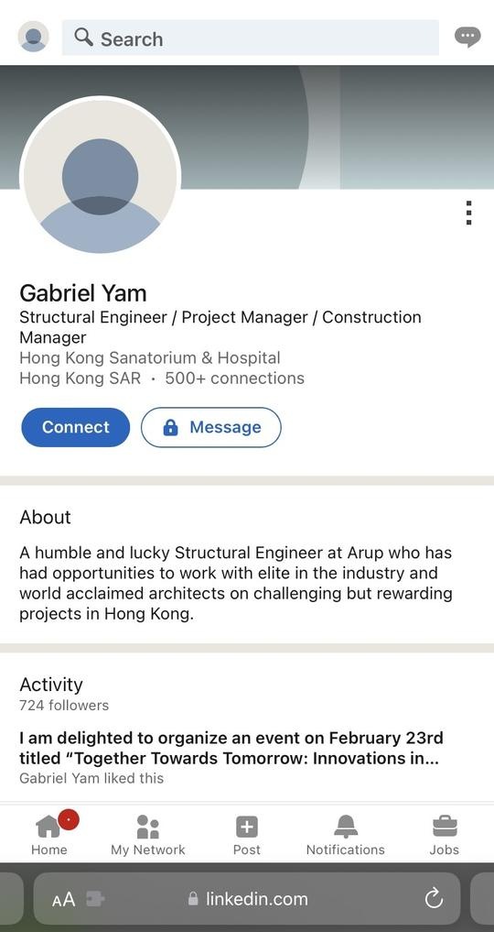Open Safari AA text size menu
Image resolution: width=494 pixels, height=932 pixels.
tap(64, 899)
